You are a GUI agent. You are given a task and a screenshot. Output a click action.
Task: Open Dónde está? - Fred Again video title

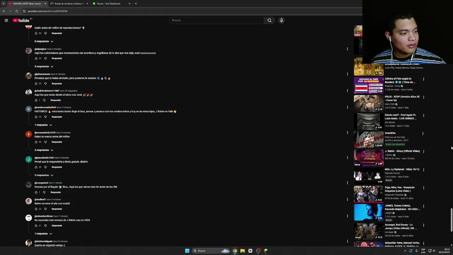(x=400, y=117)
